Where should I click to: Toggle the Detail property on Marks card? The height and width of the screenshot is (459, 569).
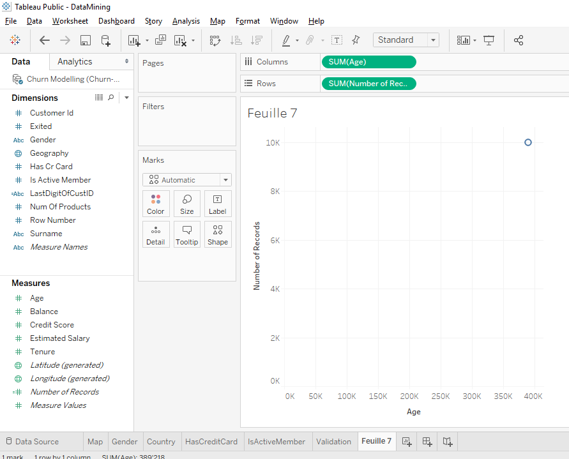(x=156, y=234)
